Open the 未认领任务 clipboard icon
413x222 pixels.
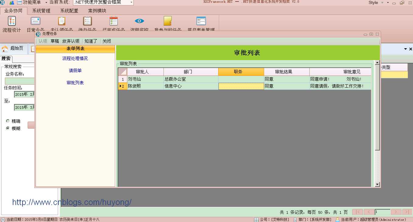pos(62,21)
